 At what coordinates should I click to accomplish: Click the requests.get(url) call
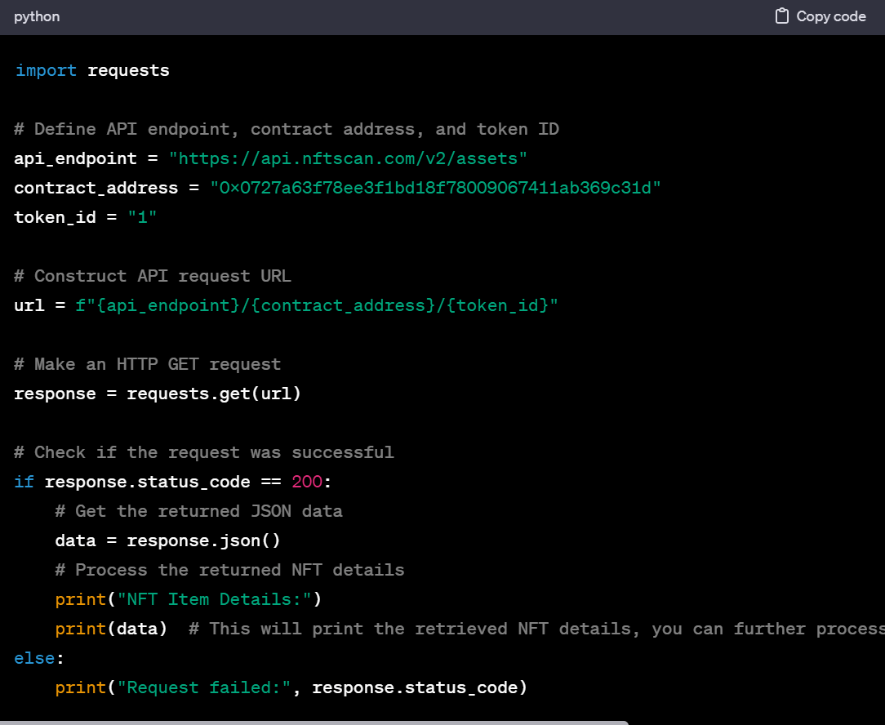click(214, 394)
